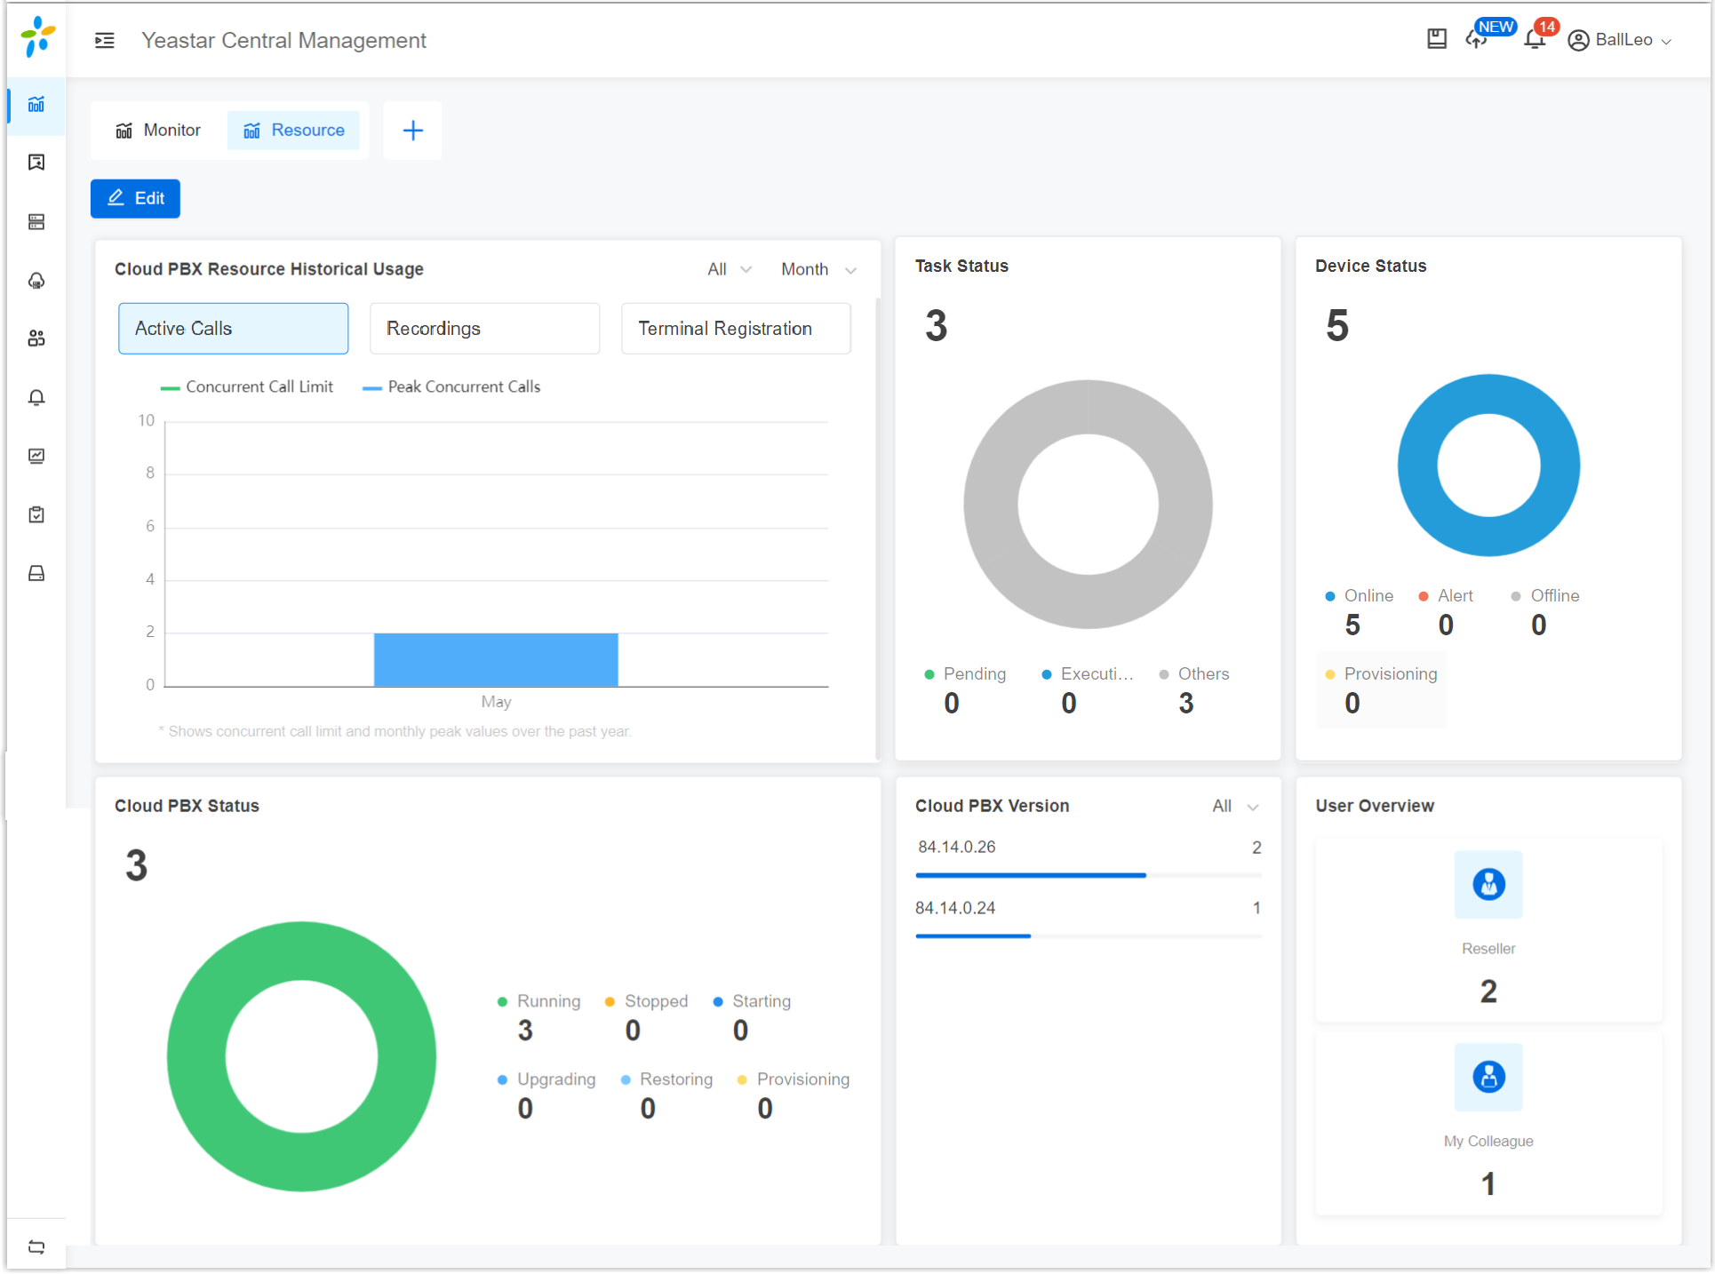
Task: Click the cloud upgrade NEW icon
Action: coord(1477,39)
